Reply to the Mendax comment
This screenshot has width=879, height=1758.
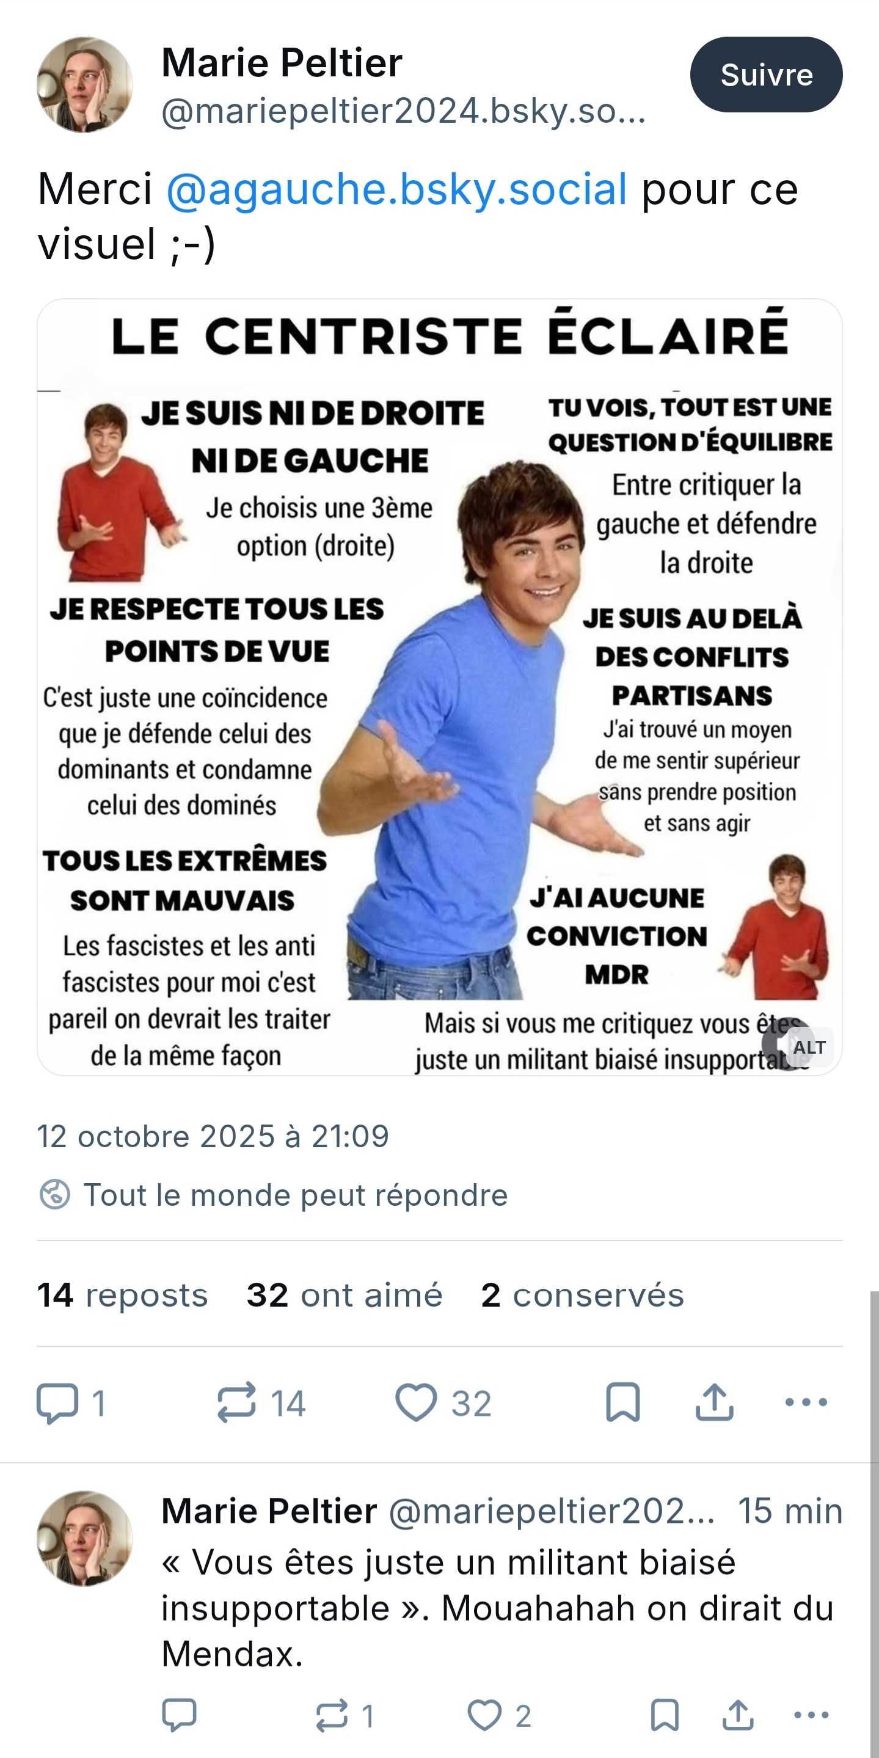(180, 1715)
